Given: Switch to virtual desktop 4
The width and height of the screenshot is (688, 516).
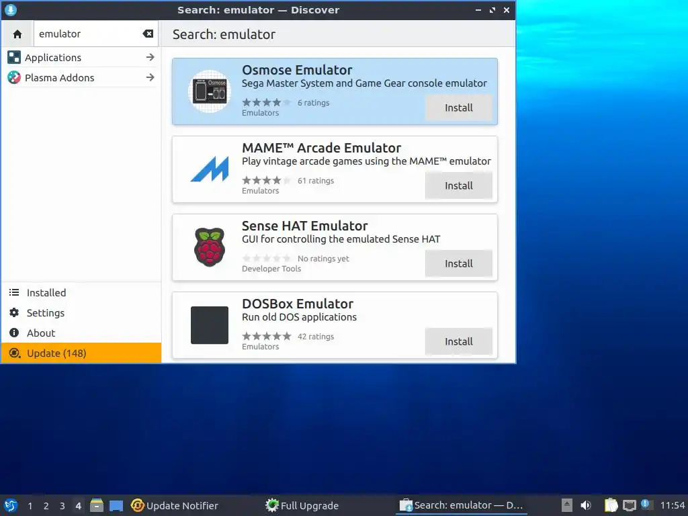Looking at the screenshot, I should [78, 506].
